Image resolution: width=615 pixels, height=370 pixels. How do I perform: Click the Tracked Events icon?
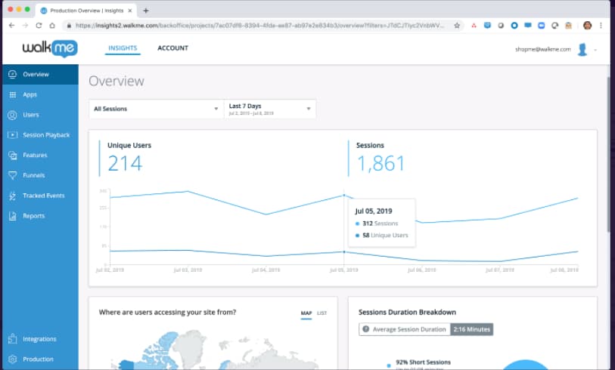point(13,196)
